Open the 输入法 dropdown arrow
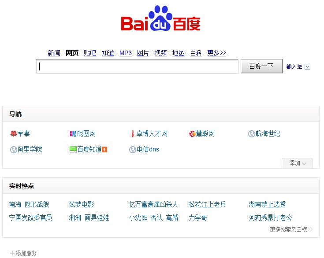Viewport: 324px width, 258px height. [308, 66]
